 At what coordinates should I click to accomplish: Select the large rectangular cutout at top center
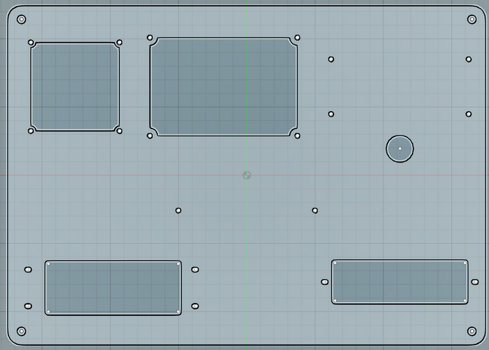click(x=224, y=86)
